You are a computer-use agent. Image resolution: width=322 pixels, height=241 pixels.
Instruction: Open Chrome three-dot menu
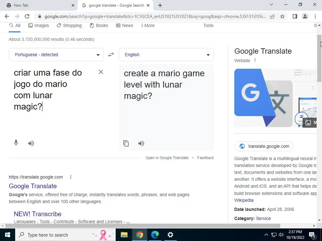click(315, 16)
